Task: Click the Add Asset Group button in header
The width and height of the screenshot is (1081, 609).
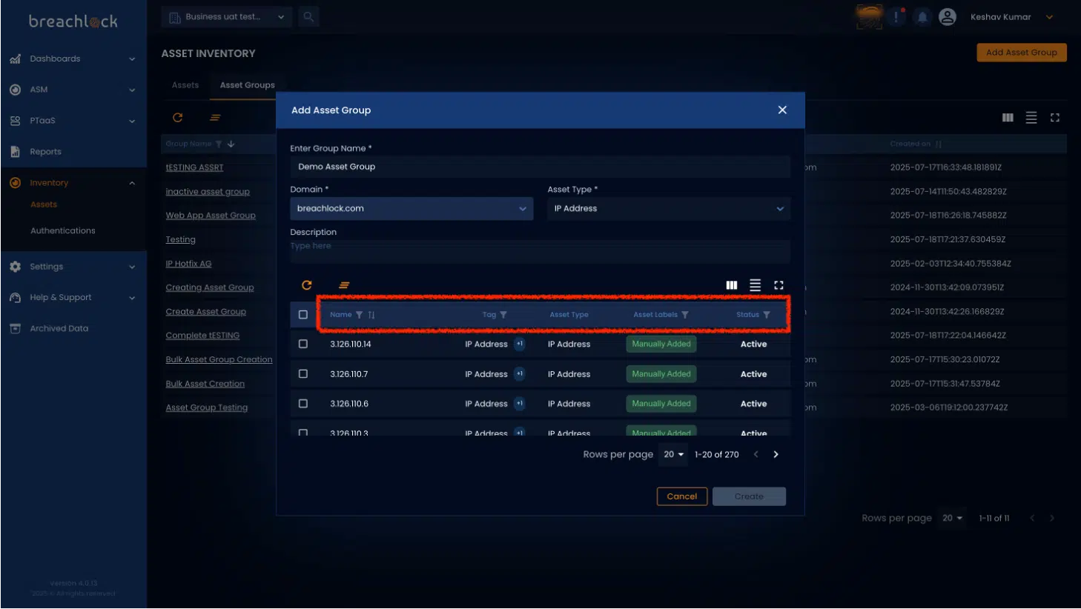Action: pos(1022,53)
